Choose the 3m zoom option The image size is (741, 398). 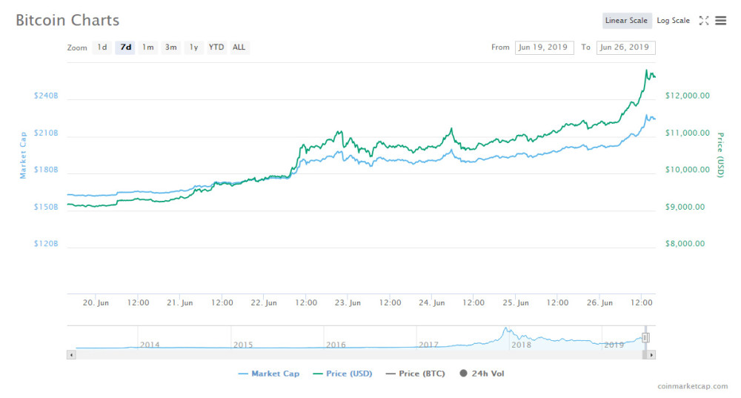pyautogui.click(x=170, y=47)
